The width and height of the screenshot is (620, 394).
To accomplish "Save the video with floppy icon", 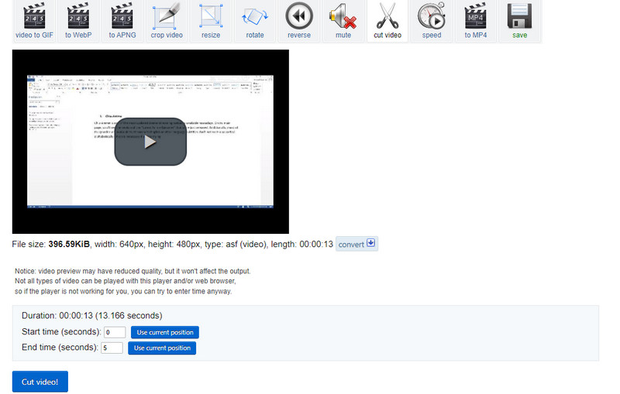I will (x=519, y=21).
